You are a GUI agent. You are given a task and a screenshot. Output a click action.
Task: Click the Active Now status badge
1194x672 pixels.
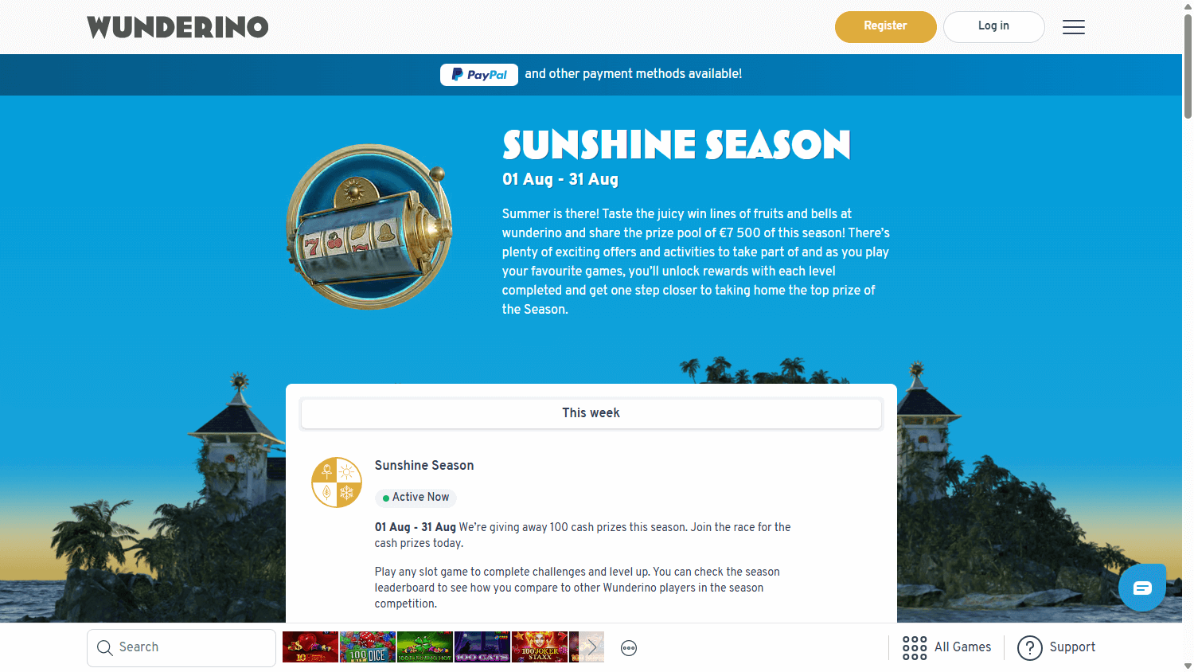click(x=416, y=498)
